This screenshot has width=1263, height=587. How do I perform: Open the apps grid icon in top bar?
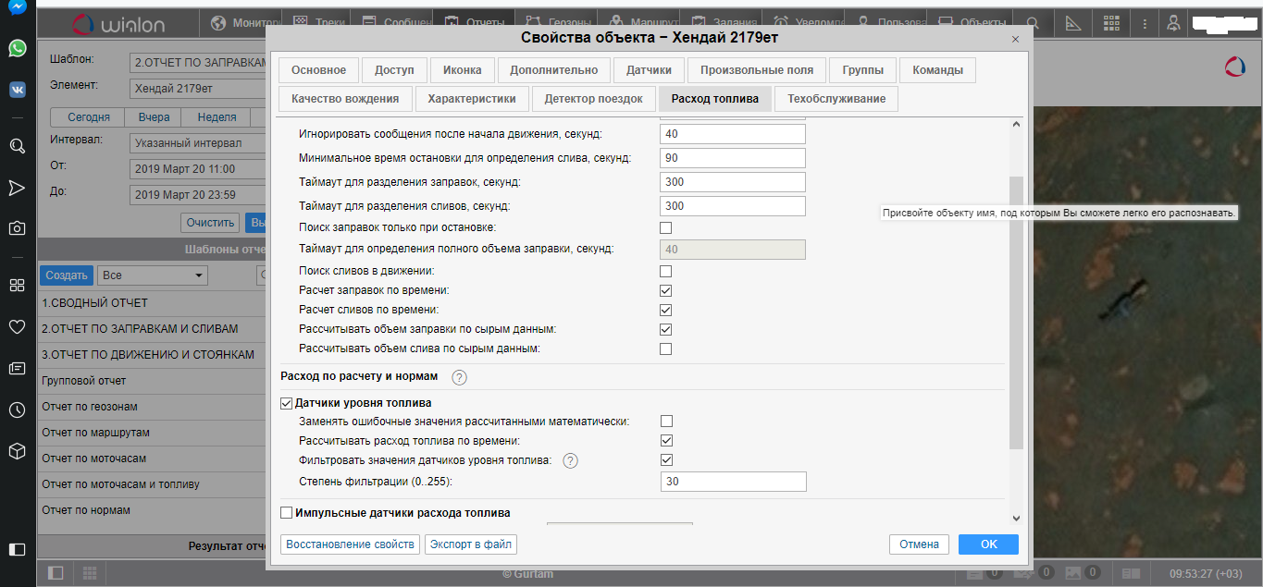1112,23
